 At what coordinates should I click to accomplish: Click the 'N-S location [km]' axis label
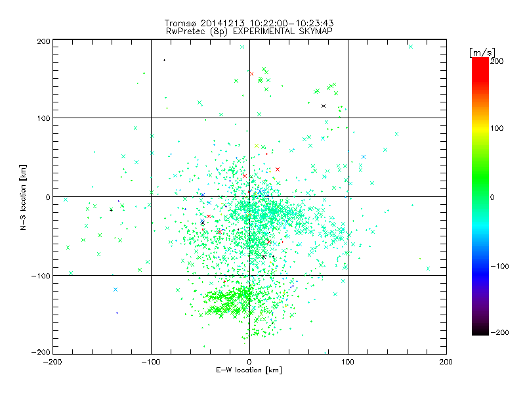point(23,197)
